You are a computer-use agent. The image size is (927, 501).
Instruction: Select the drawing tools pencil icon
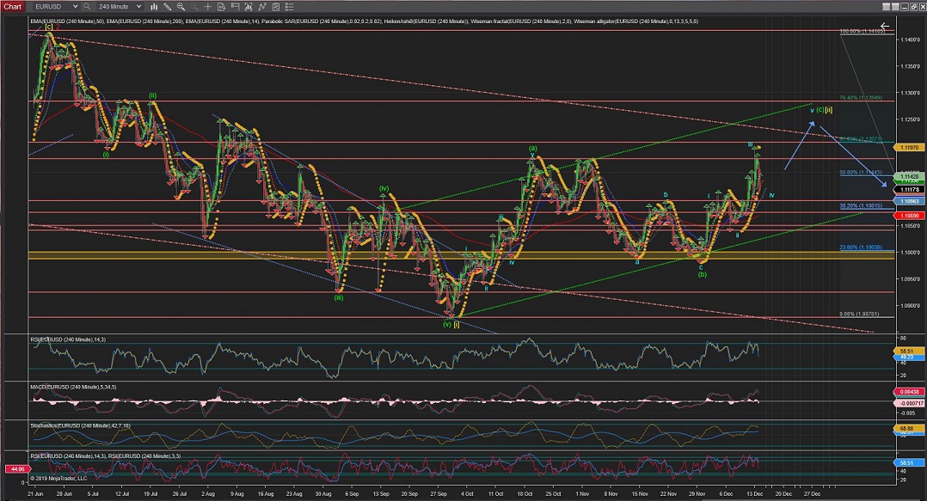coord(168,7)
